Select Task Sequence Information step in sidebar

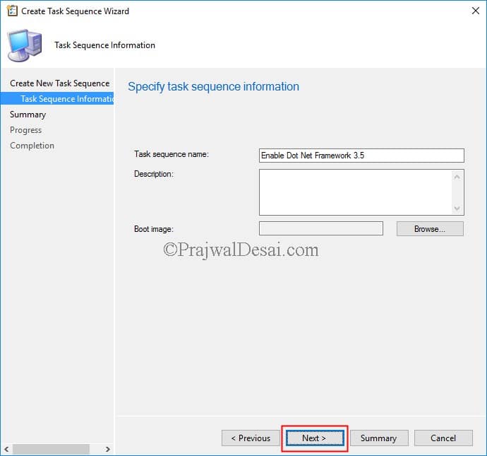pyautogui.click(x=57, y=98)
